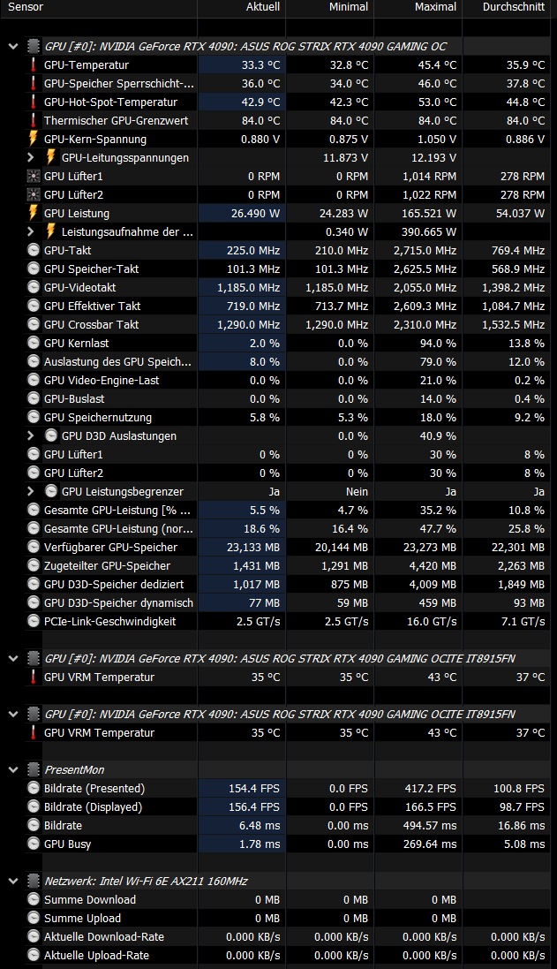Expand the GPU Leistungsbegrenzer subgroup
Image resolution: width=557 pixels, height=969 pixels.
click(x=30, y=491)
